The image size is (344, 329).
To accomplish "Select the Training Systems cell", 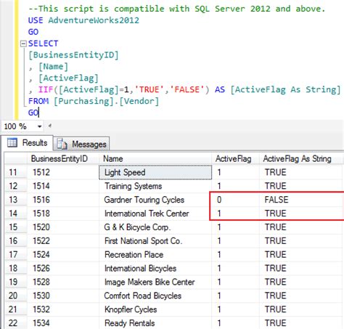I will coord(155,186).
